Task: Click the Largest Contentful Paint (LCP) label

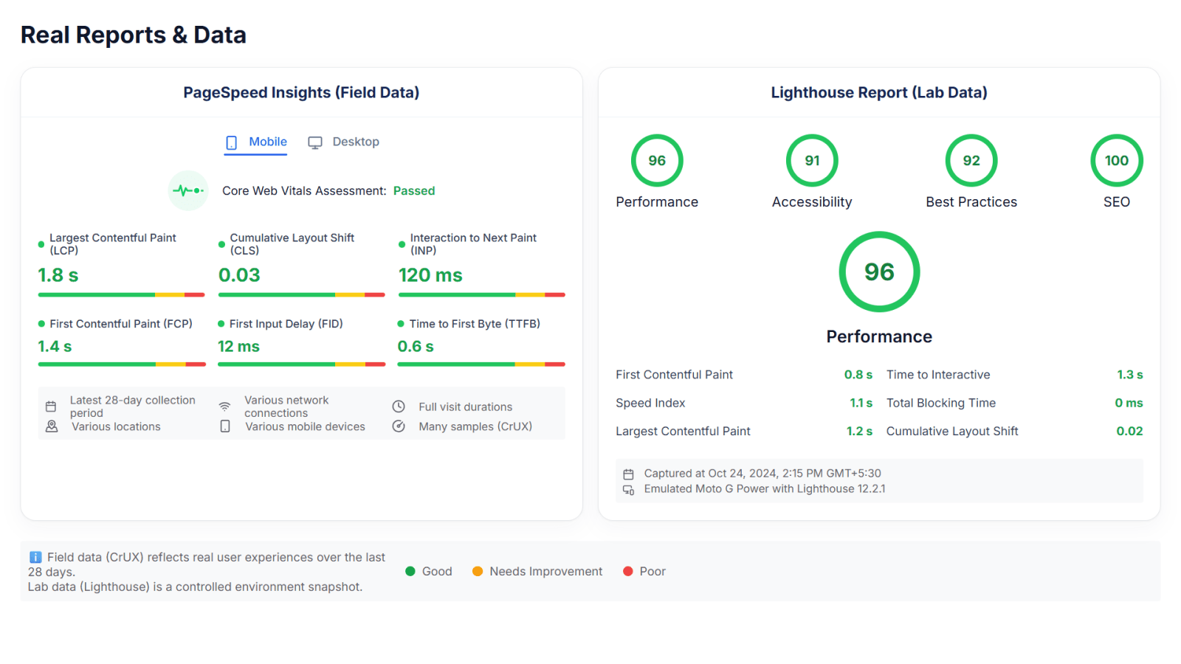Action: 112,244
